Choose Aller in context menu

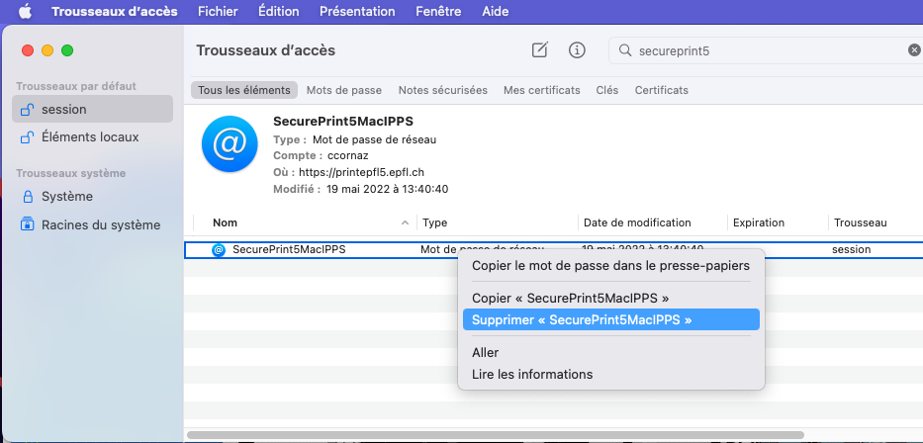click(x=610, y=353)
